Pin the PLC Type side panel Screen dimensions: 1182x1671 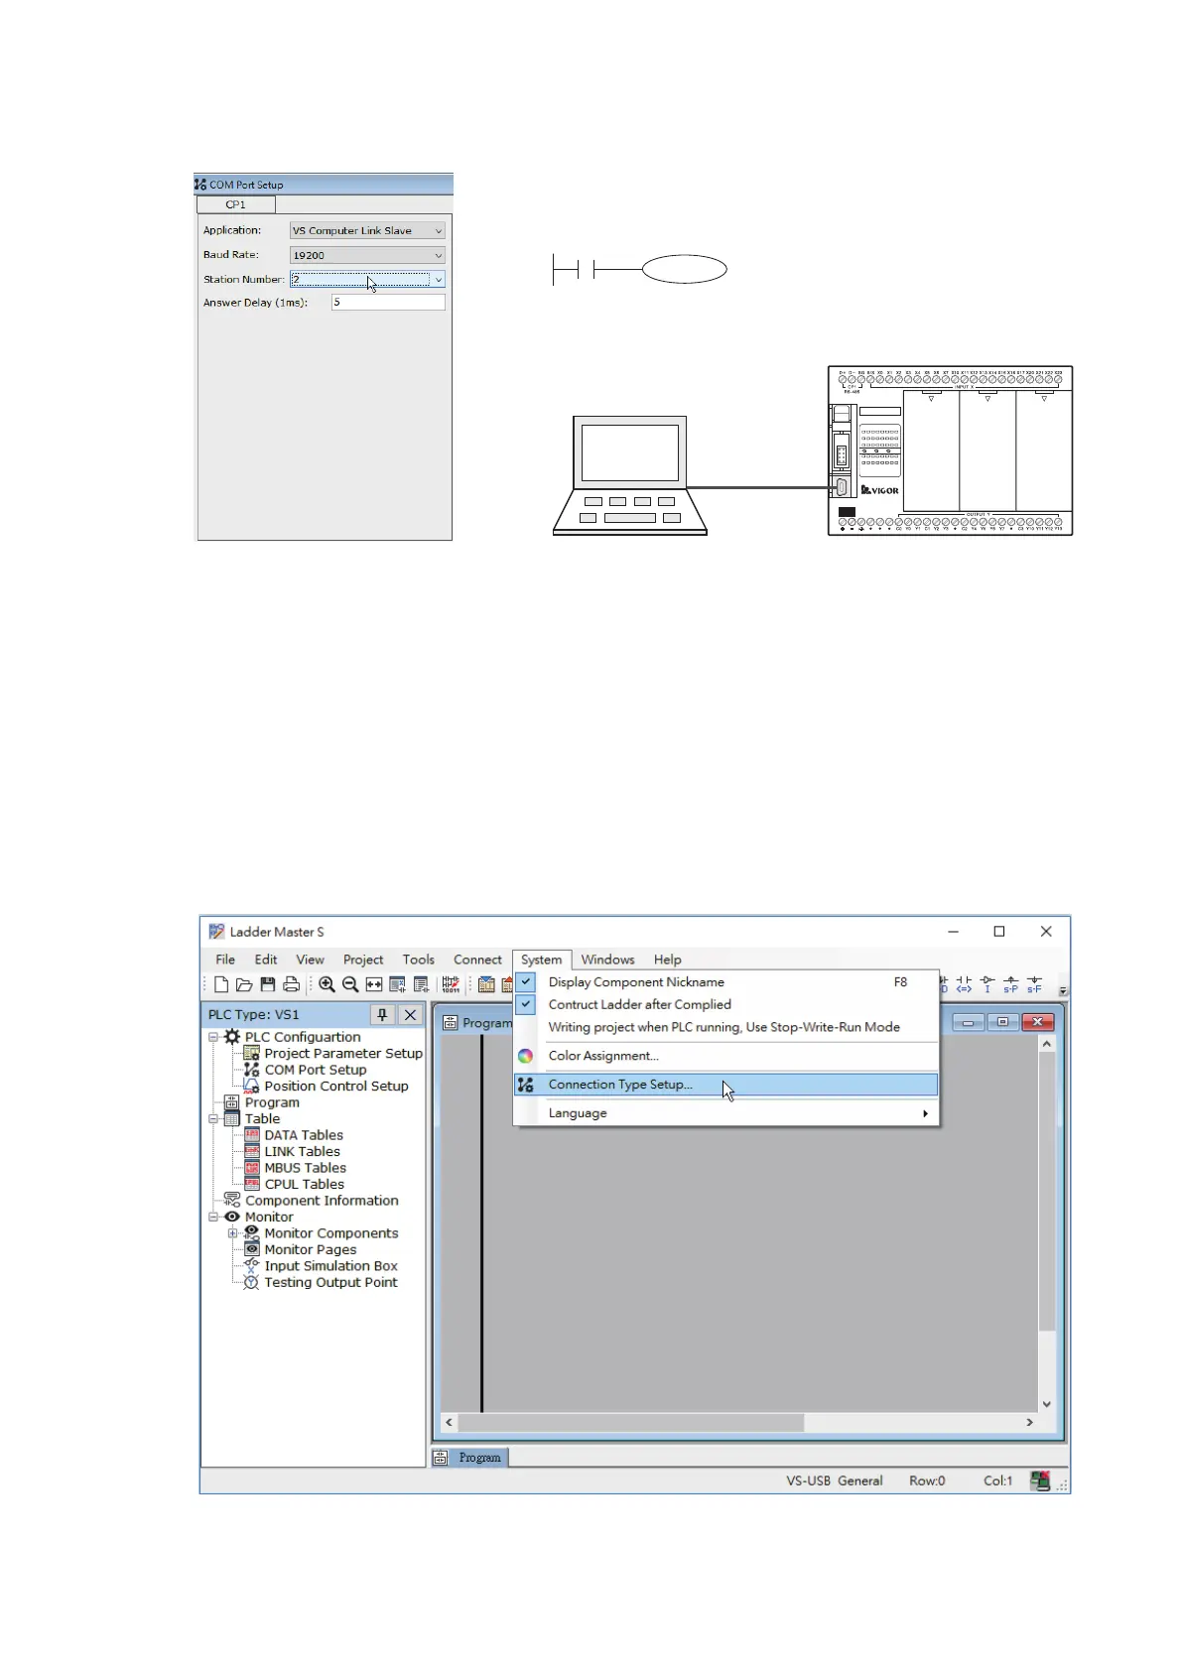(x=382, y=1015)
